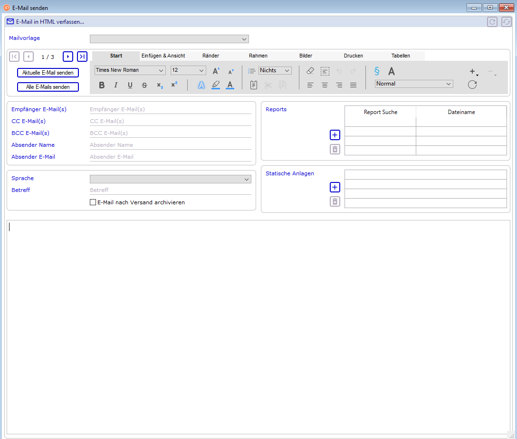Image resolution: width=517 pixels, height=439 pixels.
Task: Enable E-Mail nach Versand archivieren checkbox
Action: 93,202
